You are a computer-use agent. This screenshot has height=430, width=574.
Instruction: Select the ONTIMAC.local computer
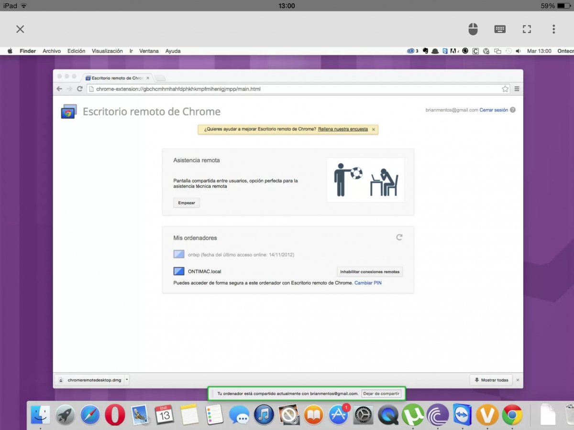[x=198, y=271]
